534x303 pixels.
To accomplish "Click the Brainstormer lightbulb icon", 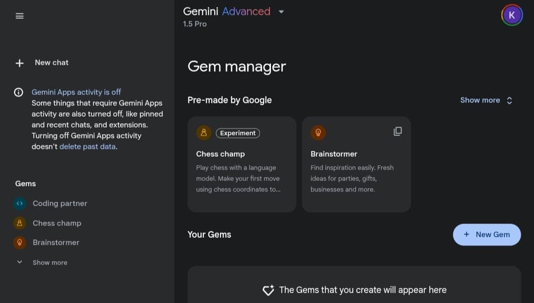I will pos(19,242).
